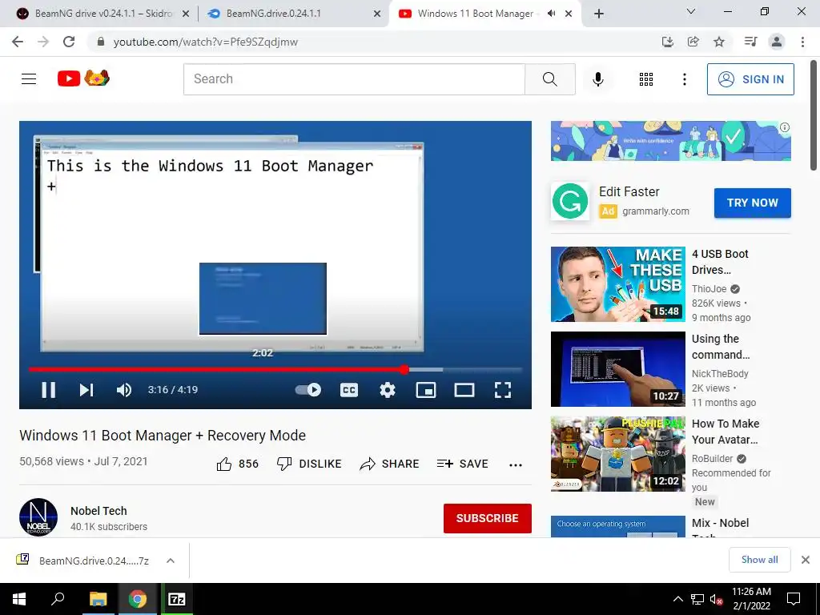The image size is (820, 615).
Task: Switch to BeamNG.drive.0.24.1.1 tab
Action: (x=293, y=14)
